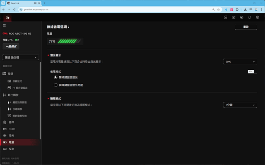This screenshot has width=265, height=165.
Task: Click the 77% battery level bar
Action: [x=69, y=41]
